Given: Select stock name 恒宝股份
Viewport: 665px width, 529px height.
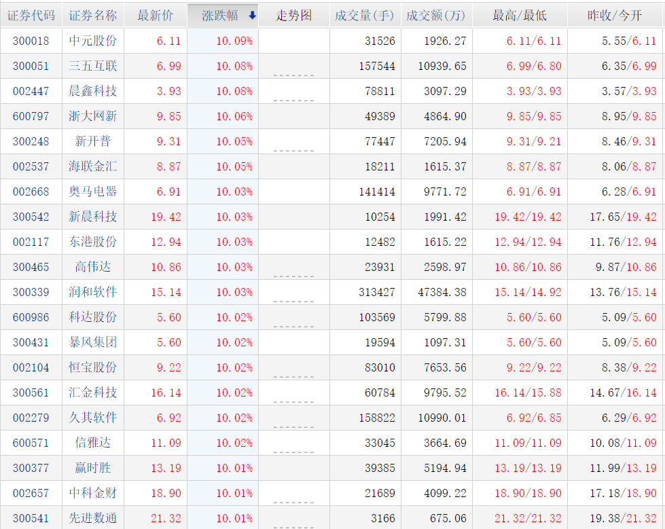Looking at the screenshot, I should pos(93,367).
